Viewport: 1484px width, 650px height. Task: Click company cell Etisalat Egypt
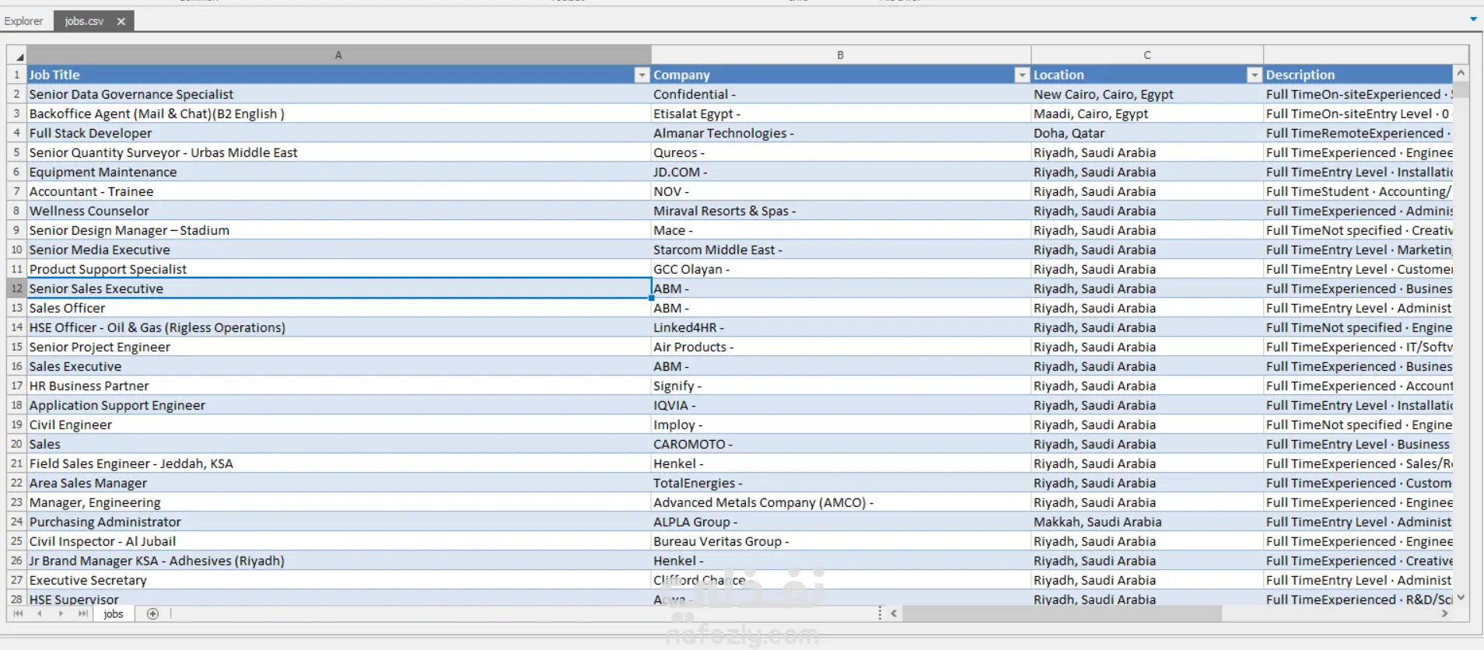pyautogui.click(x=841, y=114)
